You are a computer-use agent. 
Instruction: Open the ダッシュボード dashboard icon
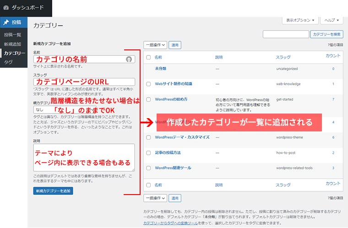pos(6,8)
